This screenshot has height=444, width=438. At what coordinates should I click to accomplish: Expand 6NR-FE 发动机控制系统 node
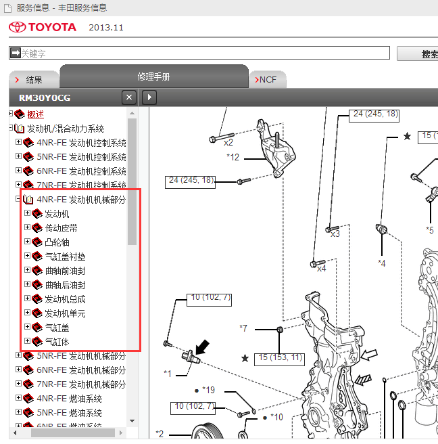click(18, 170)
